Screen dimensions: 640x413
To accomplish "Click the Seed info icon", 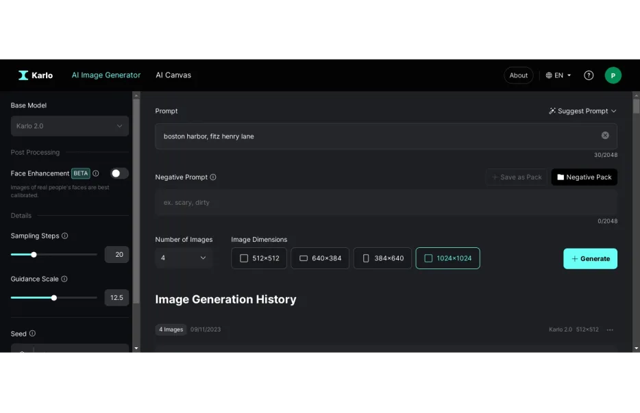I will pyautogui.click(x=32, y=334).
